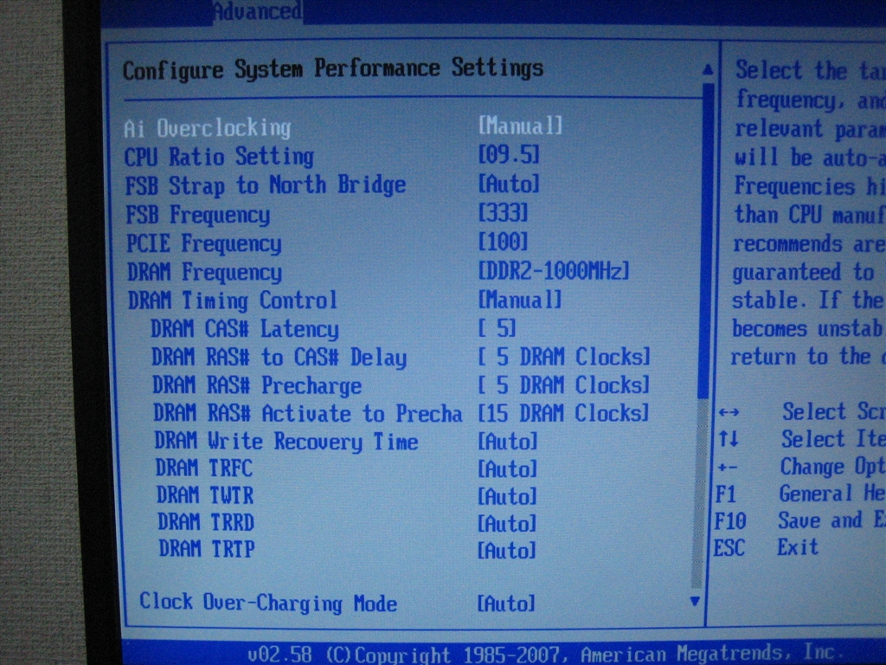Select Clock Over-Charging Mode row
This screenshot has height=665, width=886.
(268, 603)
